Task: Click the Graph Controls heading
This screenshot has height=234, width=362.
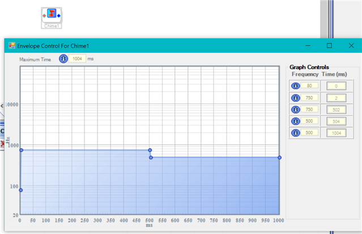Action: [309, 67]
